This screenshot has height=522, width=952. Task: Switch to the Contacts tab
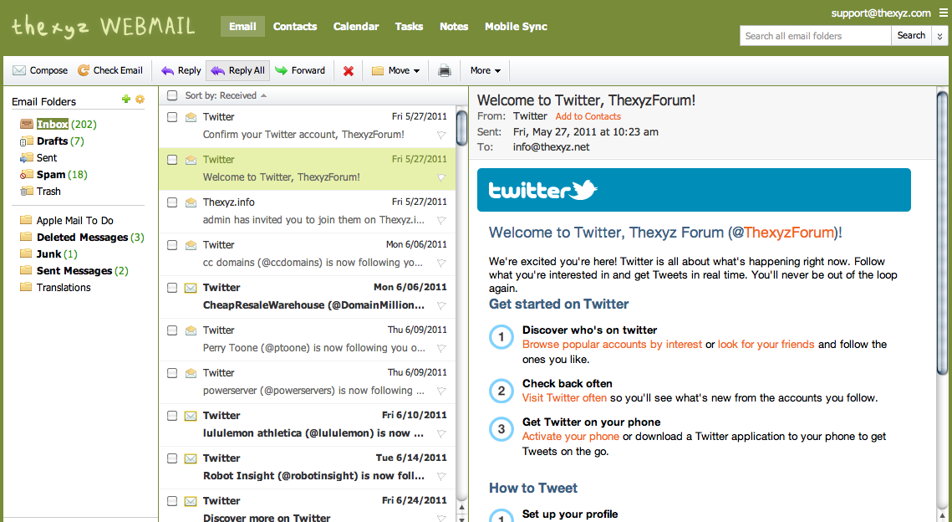tap(295, 26)
